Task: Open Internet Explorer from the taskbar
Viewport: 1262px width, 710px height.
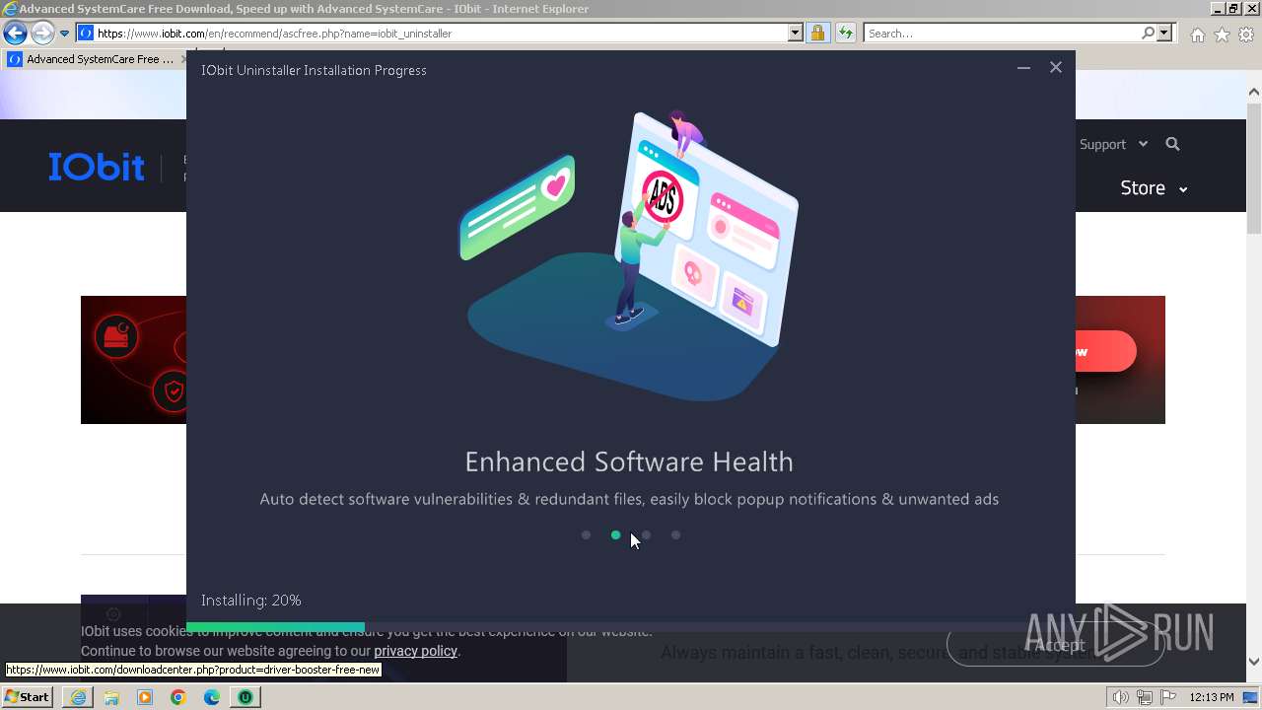Action: pos(78,697)
